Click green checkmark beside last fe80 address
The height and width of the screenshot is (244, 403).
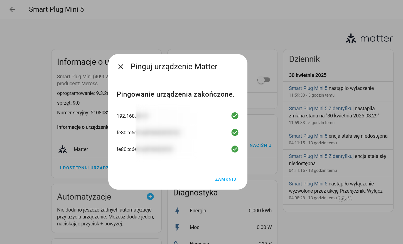point(235,149)
